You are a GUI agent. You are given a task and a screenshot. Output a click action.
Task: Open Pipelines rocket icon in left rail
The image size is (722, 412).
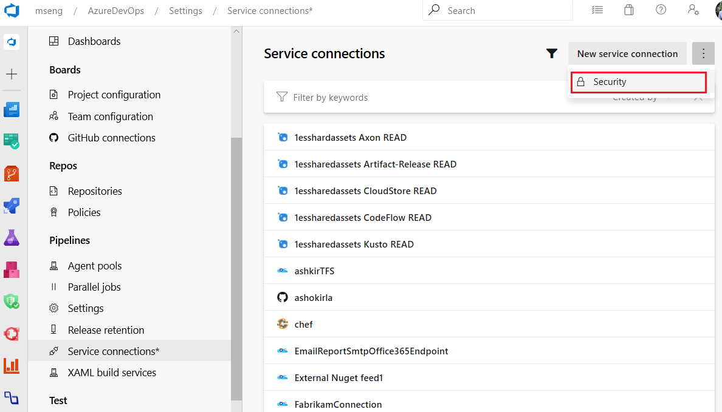[x=12, y=206]
